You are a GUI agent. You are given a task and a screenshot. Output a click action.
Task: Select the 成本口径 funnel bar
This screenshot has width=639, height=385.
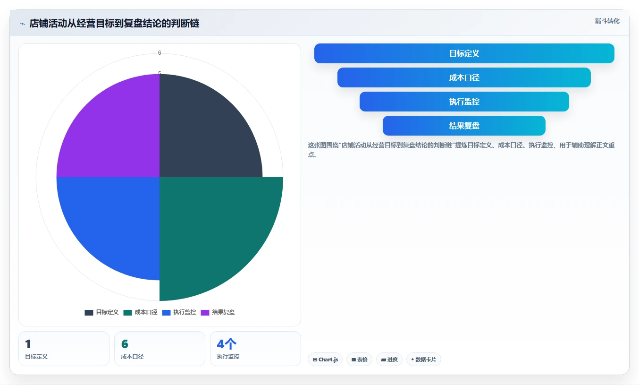coord(464,77)
